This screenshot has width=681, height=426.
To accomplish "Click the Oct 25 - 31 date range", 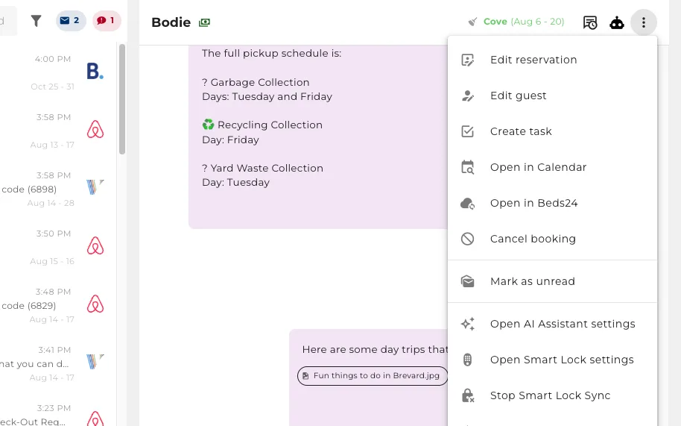I will [53, 87].
